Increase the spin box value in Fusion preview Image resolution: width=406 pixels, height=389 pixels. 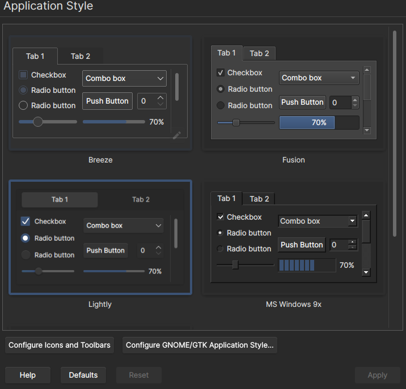(x=355, y=100)
